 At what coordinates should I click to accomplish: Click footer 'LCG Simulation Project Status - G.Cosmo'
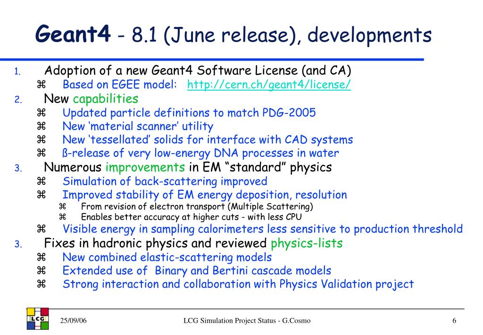click(x=247, y=320)
